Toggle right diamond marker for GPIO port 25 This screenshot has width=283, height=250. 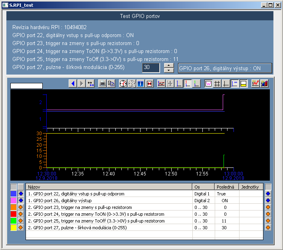tap(268, 221)
